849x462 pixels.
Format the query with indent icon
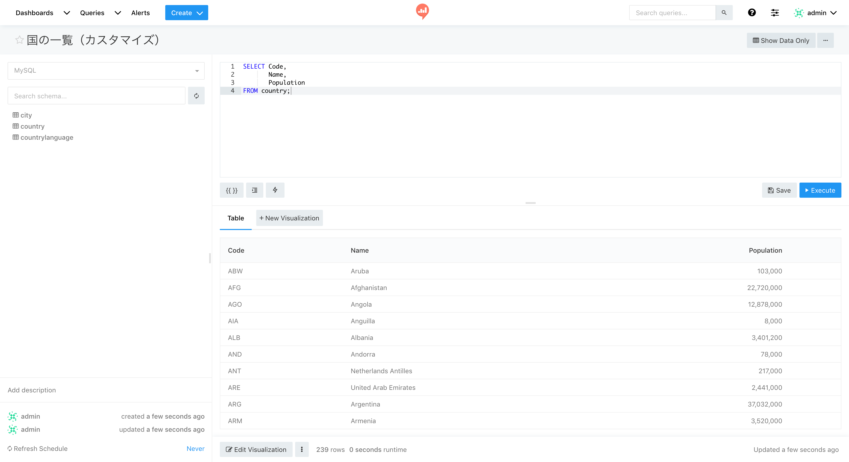254,190
